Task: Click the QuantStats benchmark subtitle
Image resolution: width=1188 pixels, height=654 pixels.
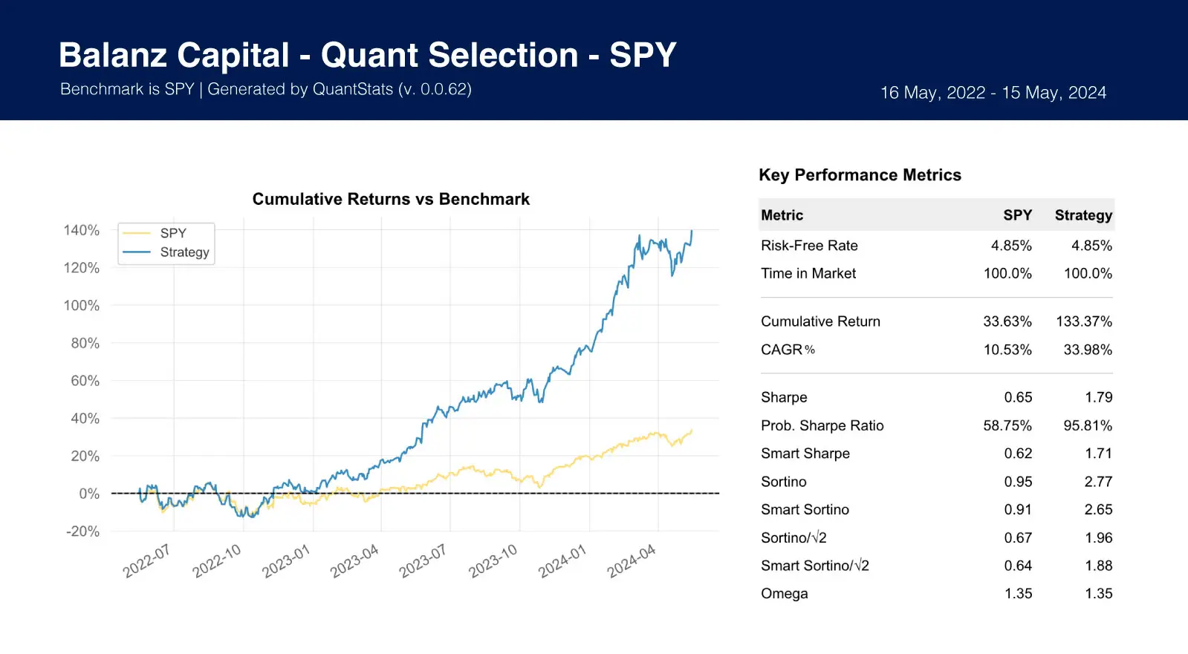Action: (x=265, y=89)
